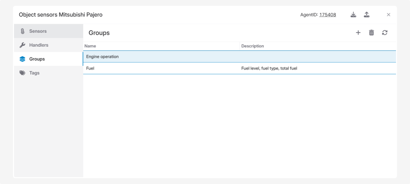Click the layers icon beside Groups
The image size is (410, 184).
pyautogui.click(x=23, y=59)
